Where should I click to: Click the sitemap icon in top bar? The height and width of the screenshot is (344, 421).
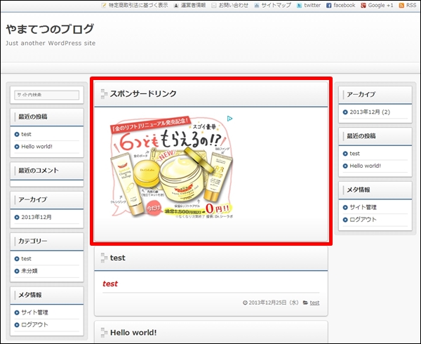pos(257,6)
